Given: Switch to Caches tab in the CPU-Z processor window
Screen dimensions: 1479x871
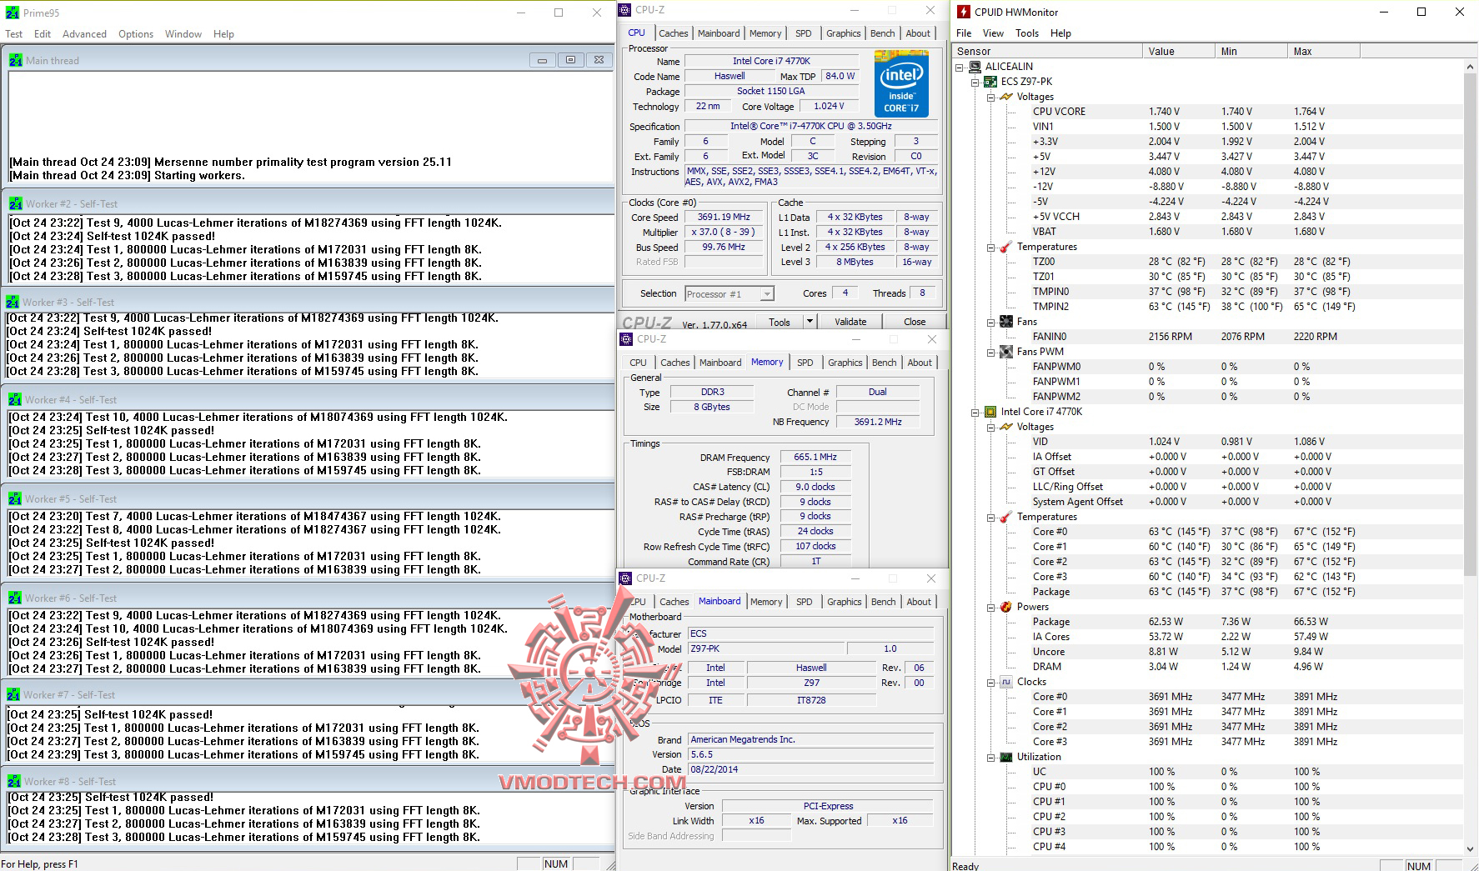Looking at the screenshot, I should pyautogui.click(x=674, y=33).
